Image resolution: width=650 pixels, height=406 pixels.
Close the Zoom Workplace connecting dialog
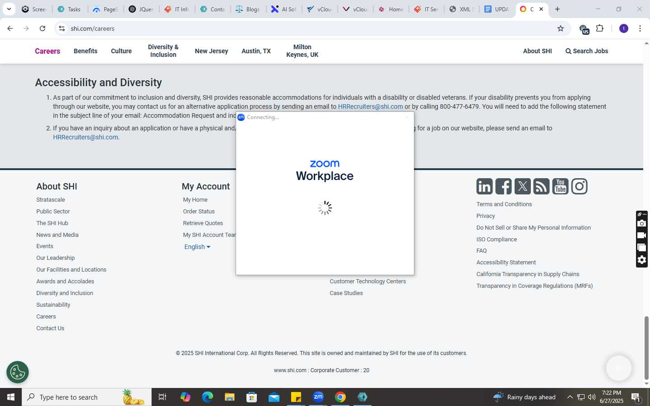(x=407, y=117)
